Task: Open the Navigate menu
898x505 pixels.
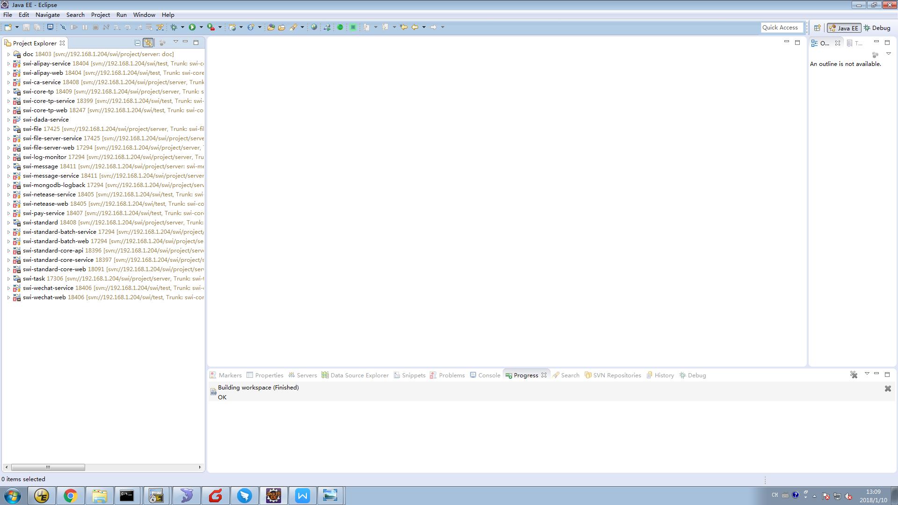Action: pyautogui.click(x=47, y=15)
